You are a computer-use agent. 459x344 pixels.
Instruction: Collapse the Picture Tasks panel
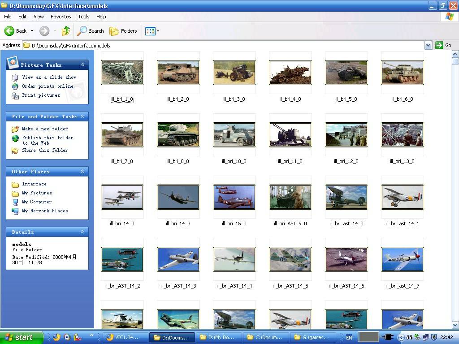82,65
